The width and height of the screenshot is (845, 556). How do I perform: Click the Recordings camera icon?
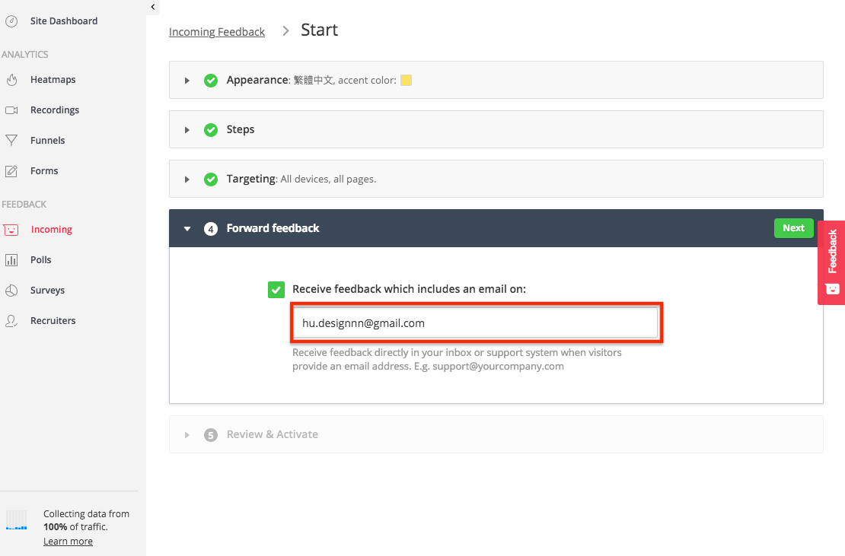click(x=11, y=110)
